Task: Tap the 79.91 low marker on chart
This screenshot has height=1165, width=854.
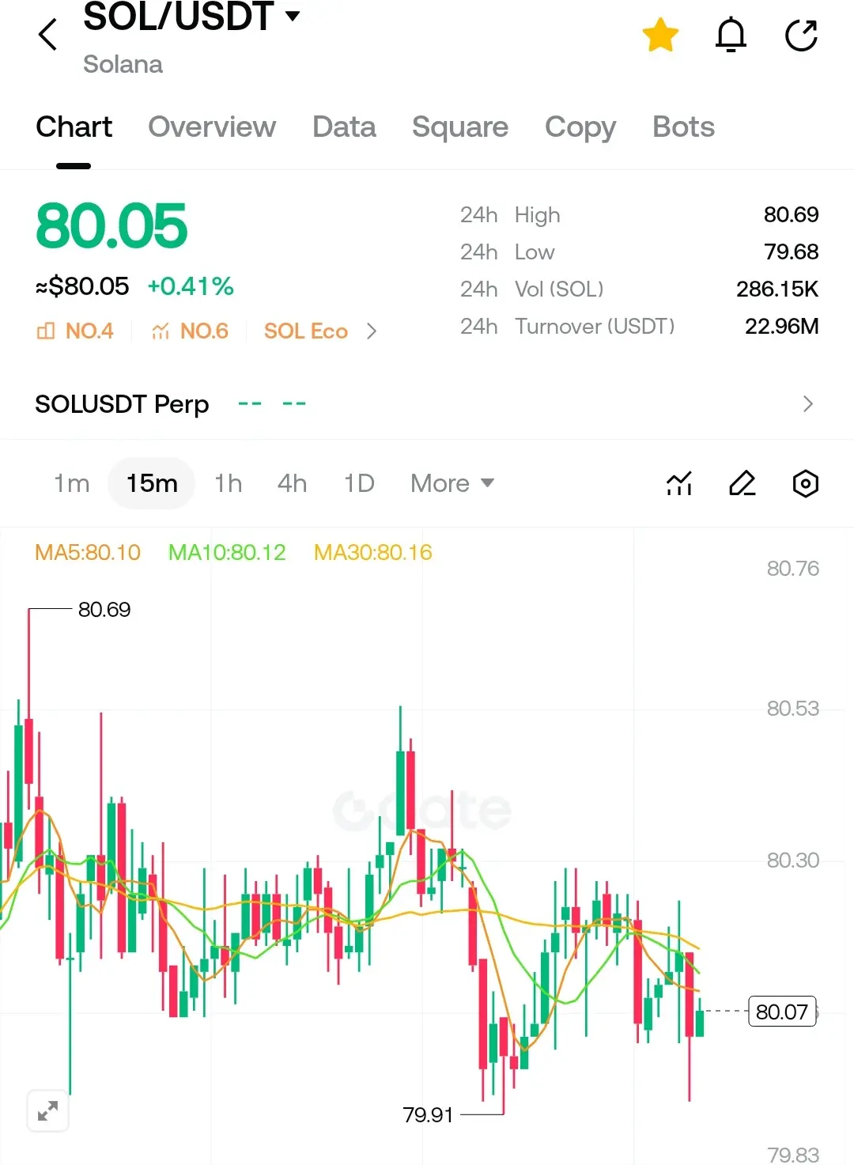Action: pos(428,1114)
